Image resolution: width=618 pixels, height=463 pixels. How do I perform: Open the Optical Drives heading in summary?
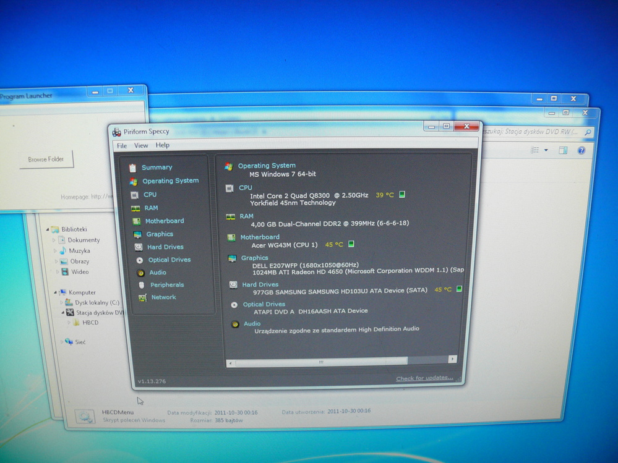pos(264,304)
